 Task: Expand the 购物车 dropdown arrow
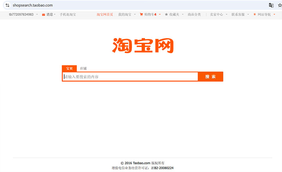(x=160, y=14)
